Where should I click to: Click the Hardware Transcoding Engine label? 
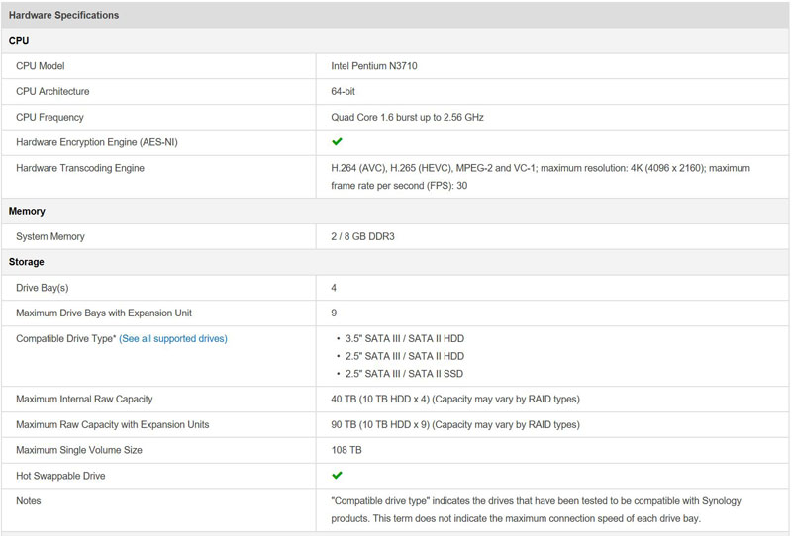click(x=80, y=168)
